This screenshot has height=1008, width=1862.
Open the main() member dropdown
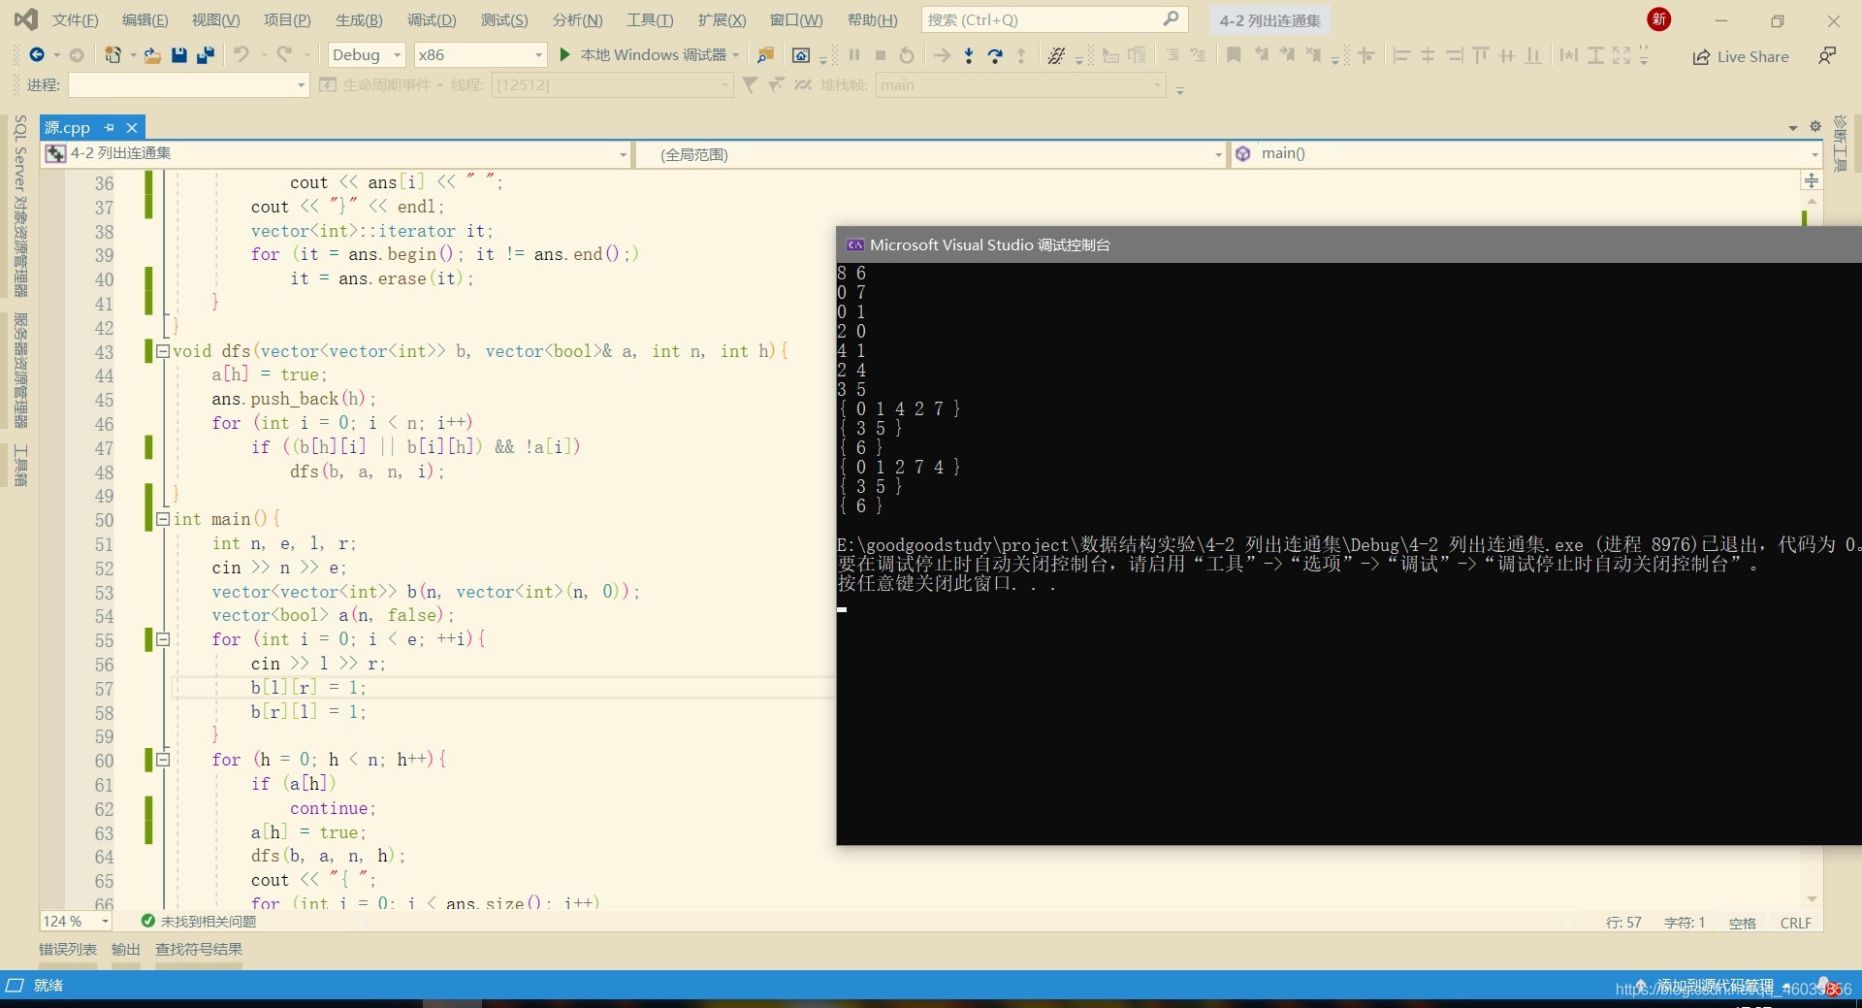(x=1525, y=153)
